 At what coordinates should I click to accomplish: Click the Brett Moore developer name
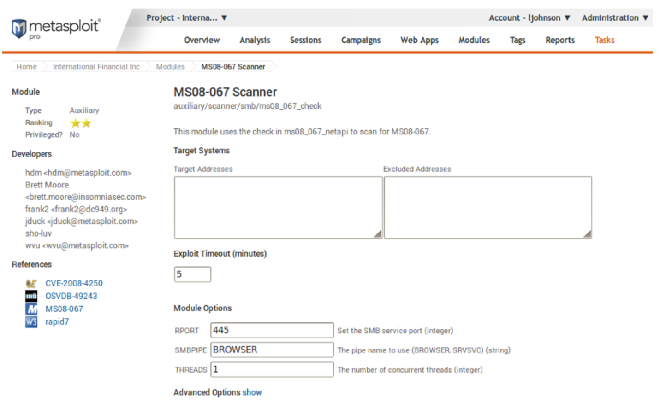(x=47, y=185)
